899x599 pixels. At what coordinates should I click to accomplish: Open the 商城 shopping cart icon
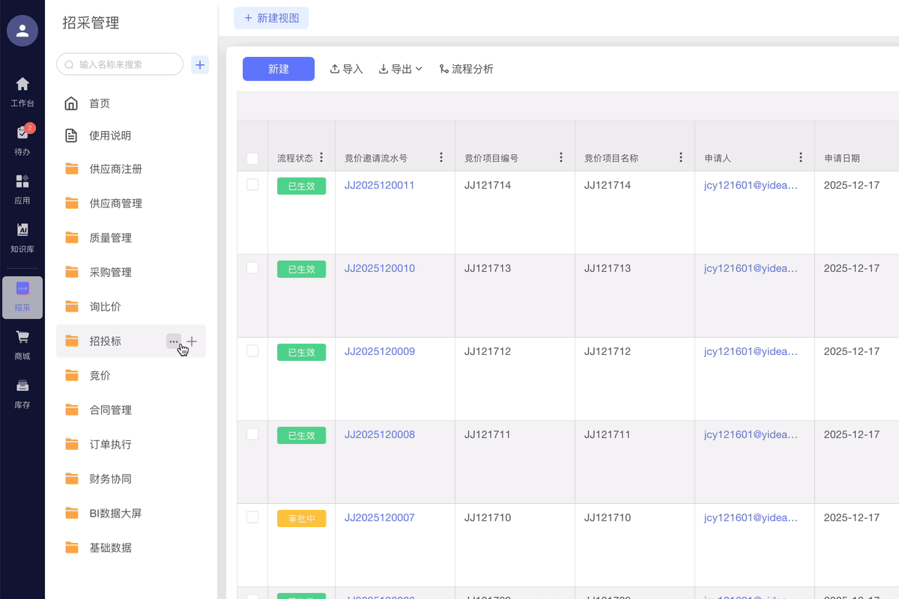[x=22, y=338]
